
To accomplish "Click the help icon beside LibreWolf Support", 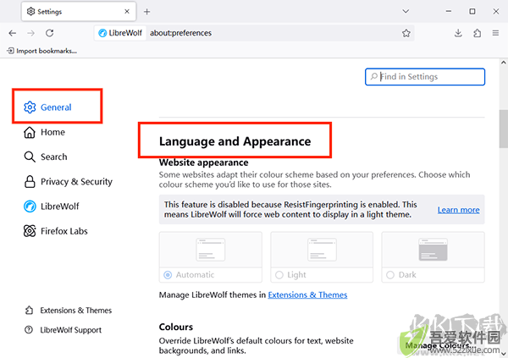I will click(29, 330).
